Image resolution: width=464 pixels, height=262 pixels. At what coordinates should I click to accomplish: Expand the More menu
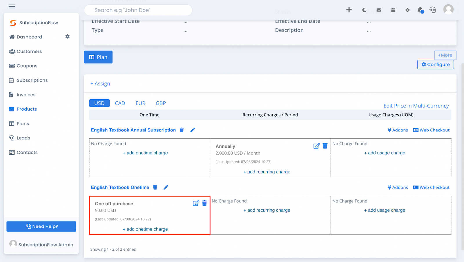pyautogui.click(x=445, y=55)
